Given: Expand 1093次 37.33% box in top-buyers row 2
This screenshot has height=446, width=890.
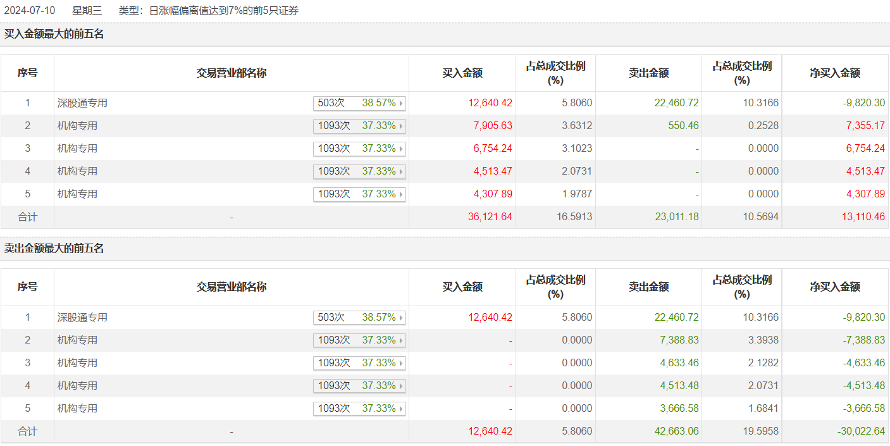Looking at the screenshot, I should click(x=359, y=126).
